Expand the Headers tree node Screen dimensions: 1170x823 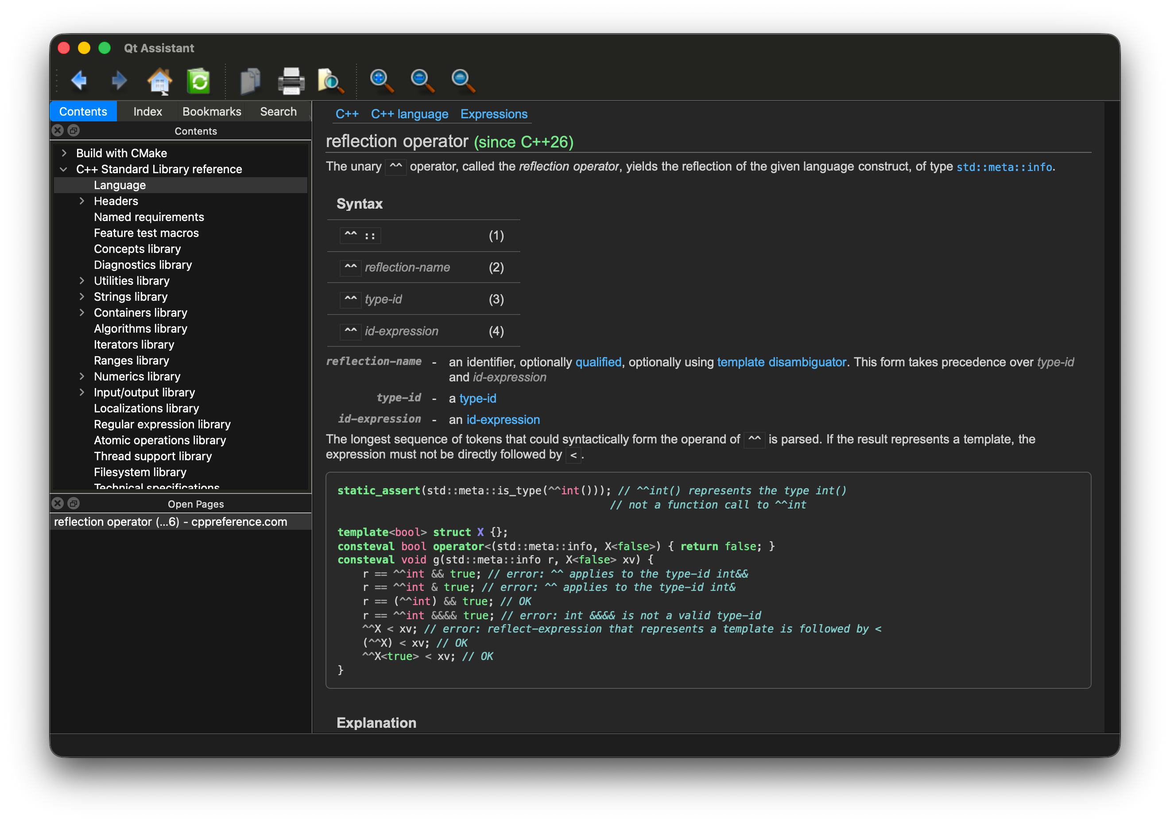pos(82,201)
